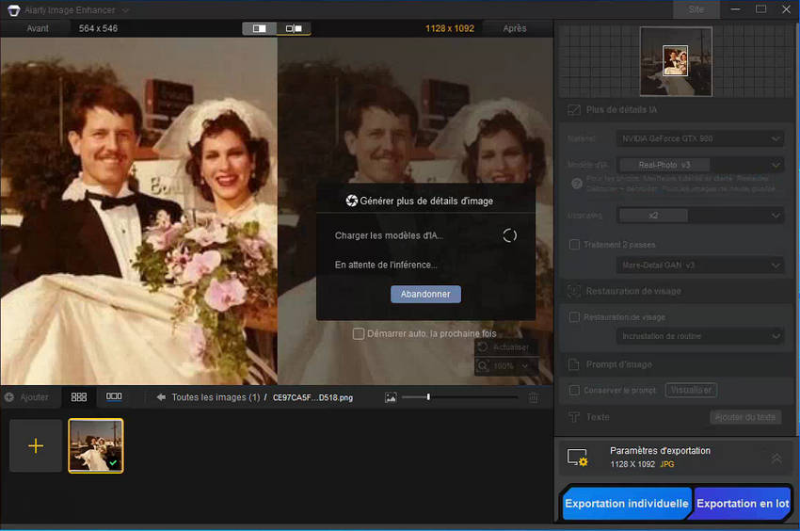Image resolution: width=800 pixels, height=531 pixels.
Task: Click the Texte section T icon
Action: [574, 417]
